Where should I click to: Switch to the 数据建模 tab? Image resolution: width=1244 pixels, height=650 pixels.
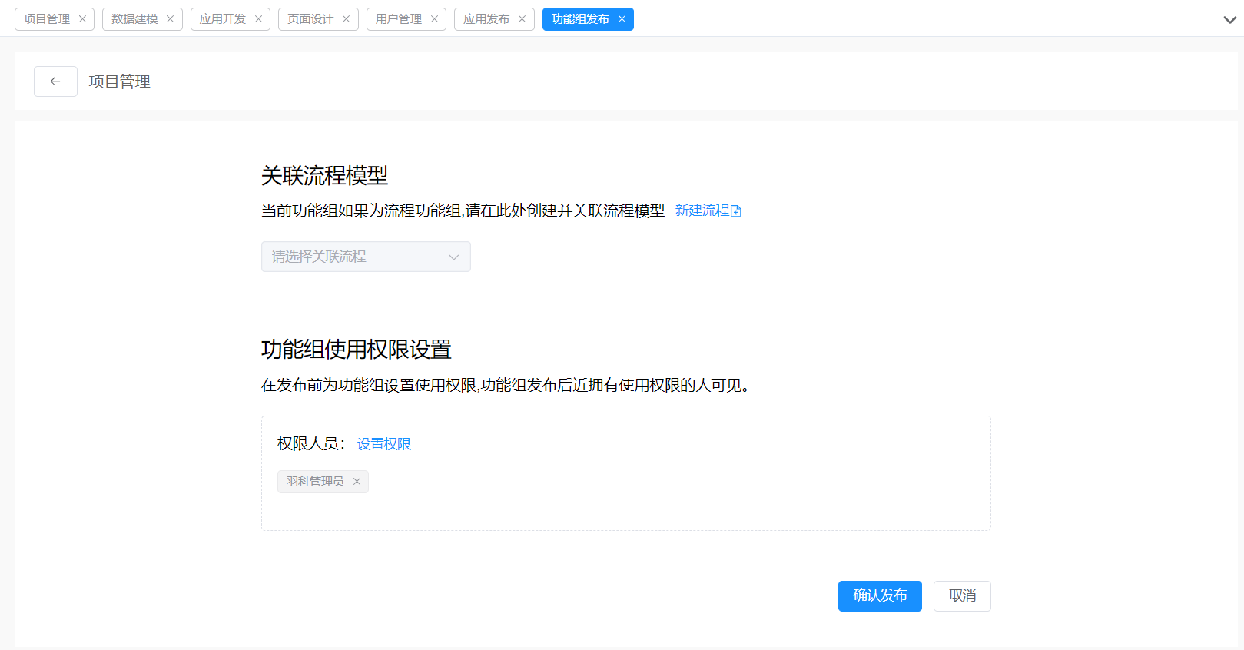point(134,19)
